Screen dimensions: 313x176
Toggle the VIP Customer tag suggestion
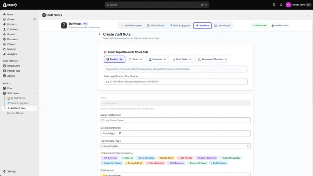tap(110, 158)
